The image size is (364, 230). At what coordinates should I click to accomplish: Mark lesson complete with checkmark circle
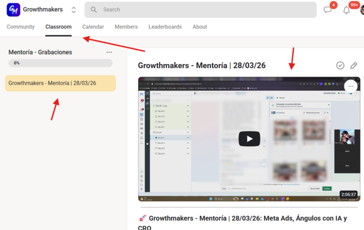pyautogui.click(x=340, y=66)
